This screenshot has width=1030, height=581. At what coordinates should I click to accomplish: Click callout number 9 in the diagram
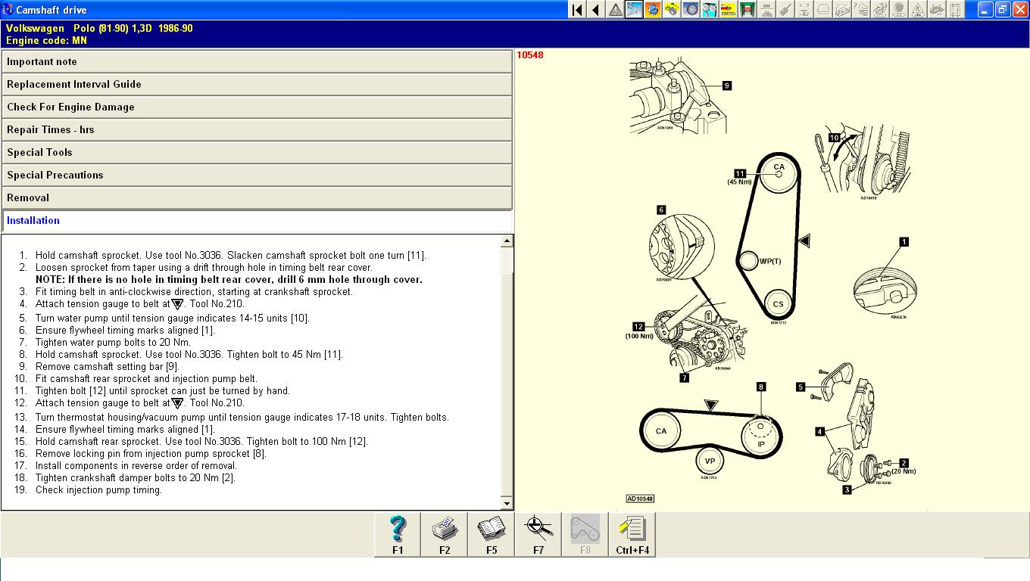(x=727, y=85)
